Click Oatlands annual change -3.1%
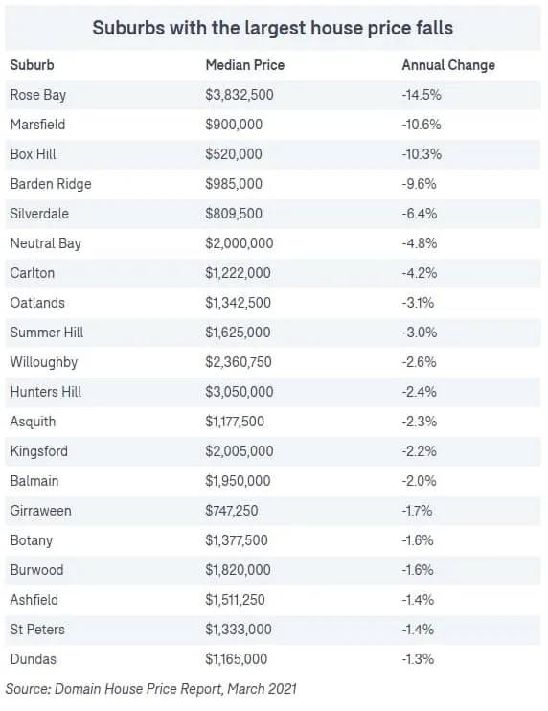Image resolution: width=548 pixels, height=711 pixels. click(418, 303)
